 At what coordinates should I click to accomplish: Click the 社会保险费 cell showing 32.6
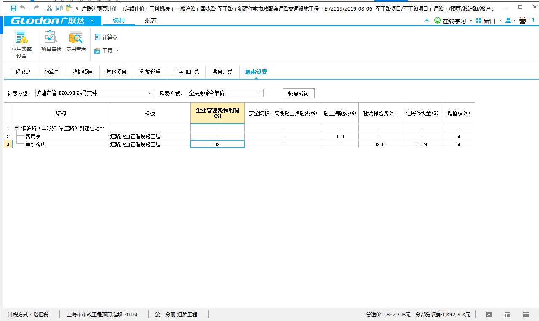379,144
